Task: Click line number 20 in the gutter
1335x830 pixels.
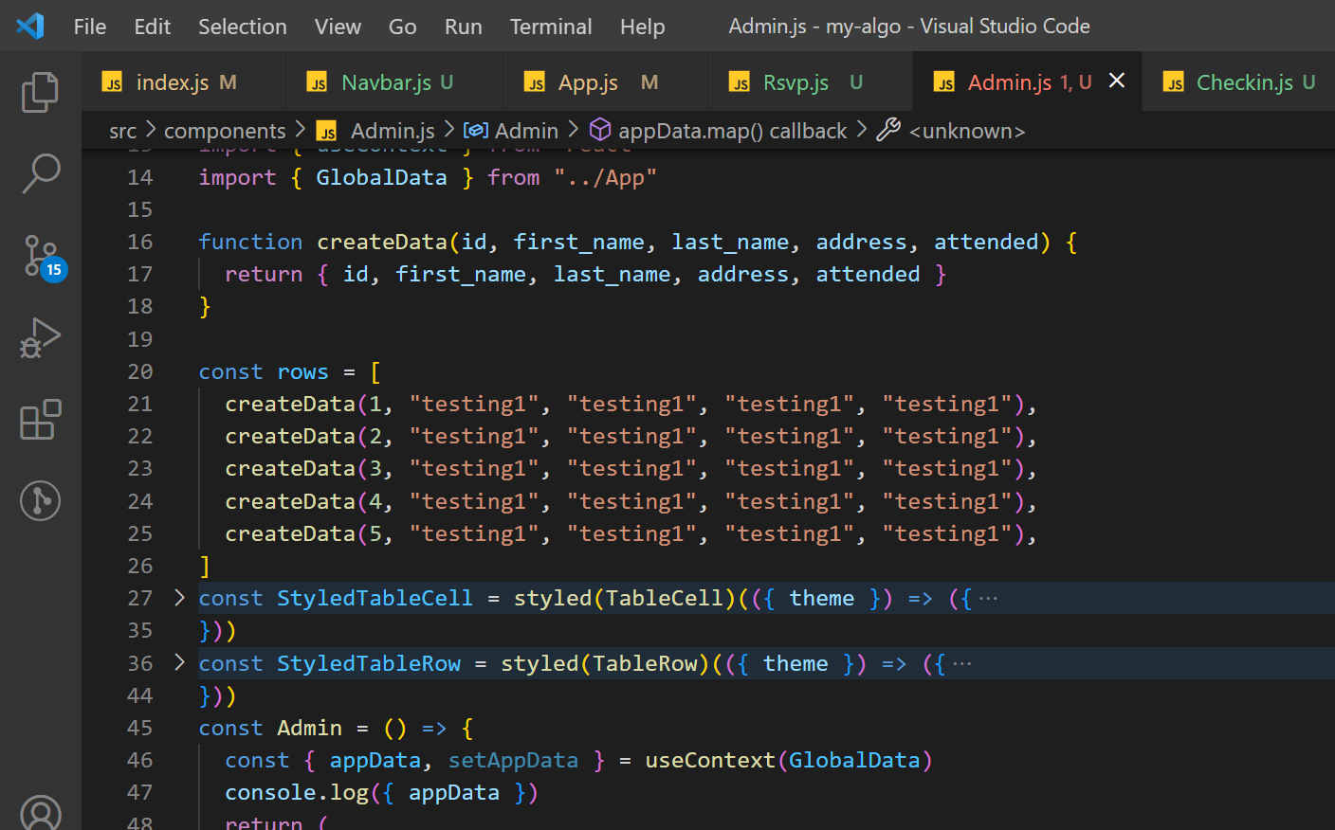Action: (x=140, y=371)
